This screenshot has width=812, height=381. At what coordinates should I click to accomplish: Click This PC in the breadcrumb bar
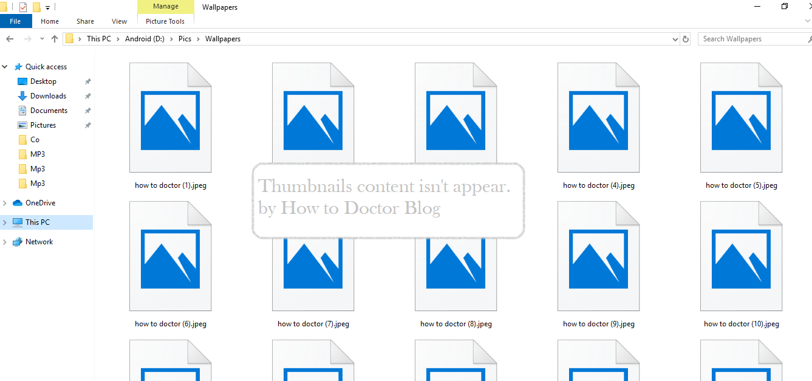coord(99,38)
